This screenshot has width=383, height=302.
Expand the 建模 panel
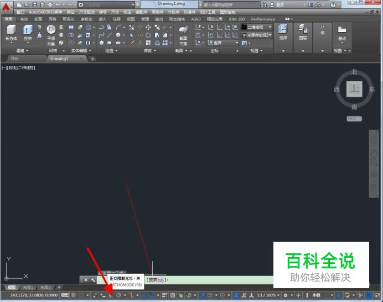coord(22,50)
